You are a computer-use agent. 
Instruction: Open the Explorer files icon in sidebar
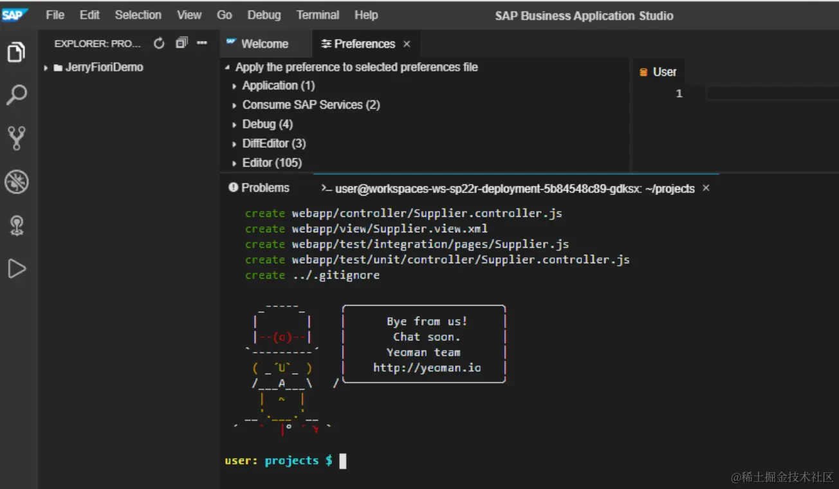(x=17, y=51)
